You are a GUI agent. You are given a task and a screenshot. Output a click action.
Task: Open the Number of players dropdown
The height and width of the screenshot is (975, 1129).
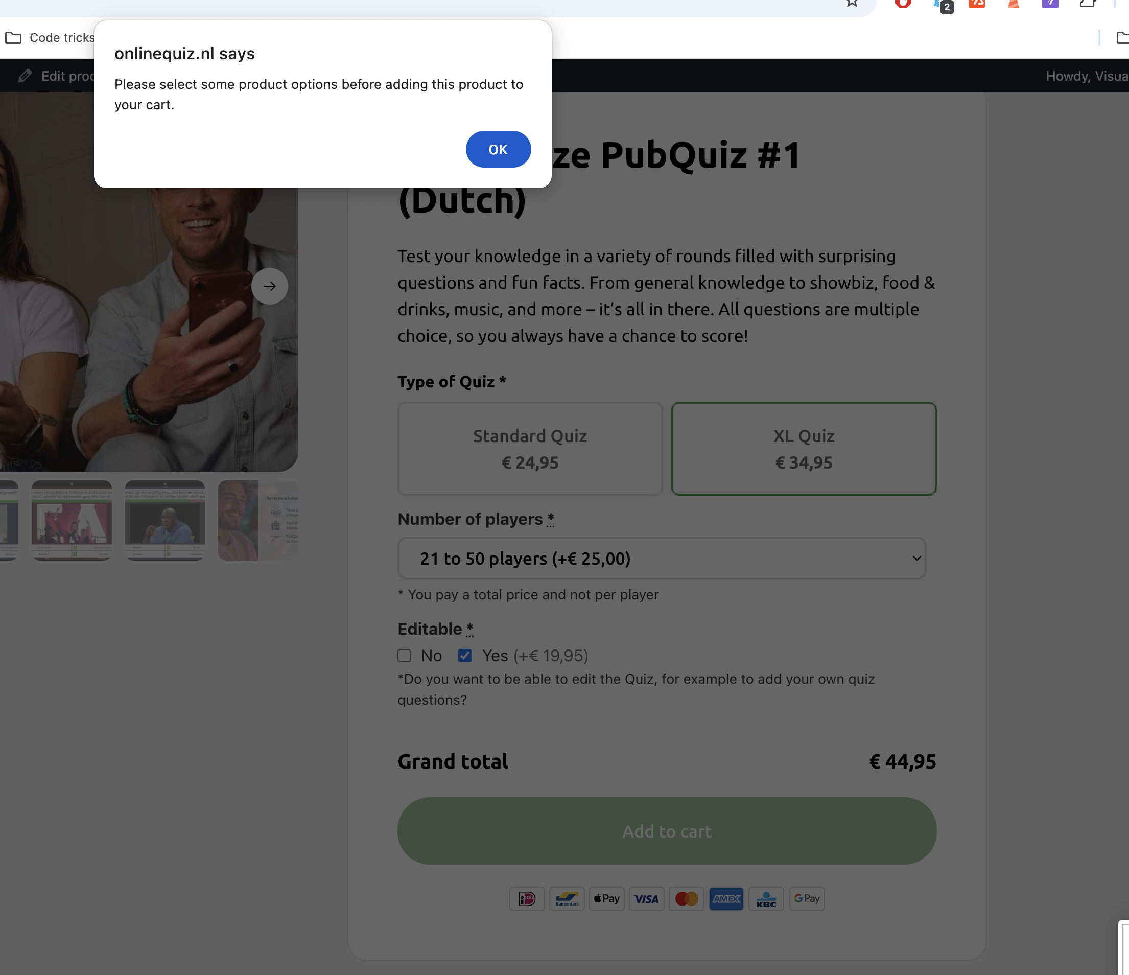[662, 558]
